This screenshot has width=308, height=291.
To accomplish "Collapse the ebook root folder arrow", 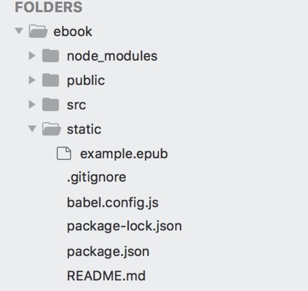I will click(19, 31).
